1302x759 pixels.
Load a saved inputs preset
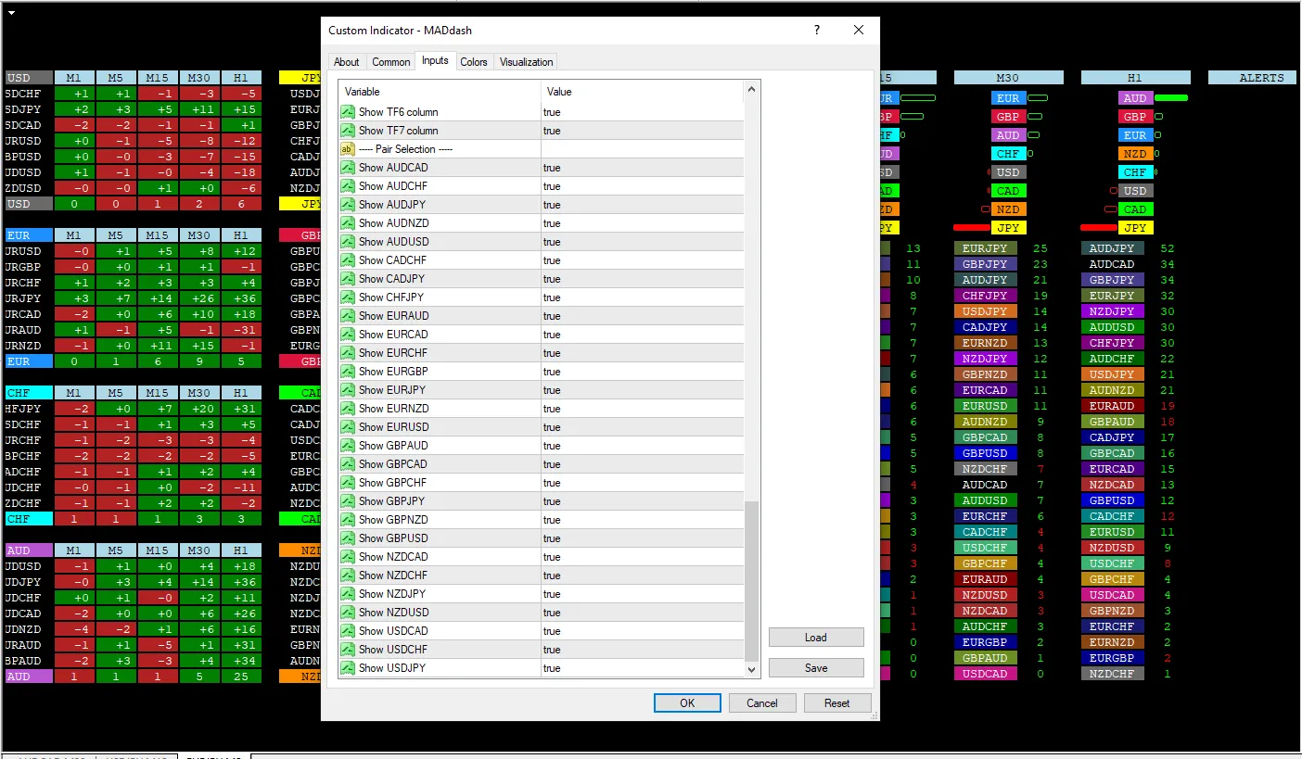click(816, 638)
